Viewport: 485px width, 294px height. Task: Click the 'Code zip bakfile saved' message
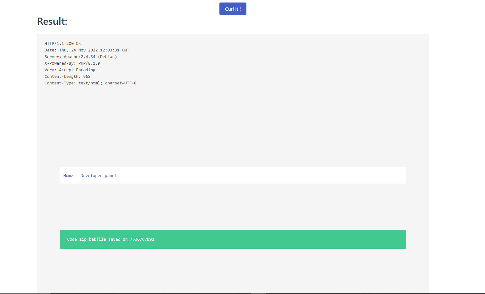(x=233, y=239)
